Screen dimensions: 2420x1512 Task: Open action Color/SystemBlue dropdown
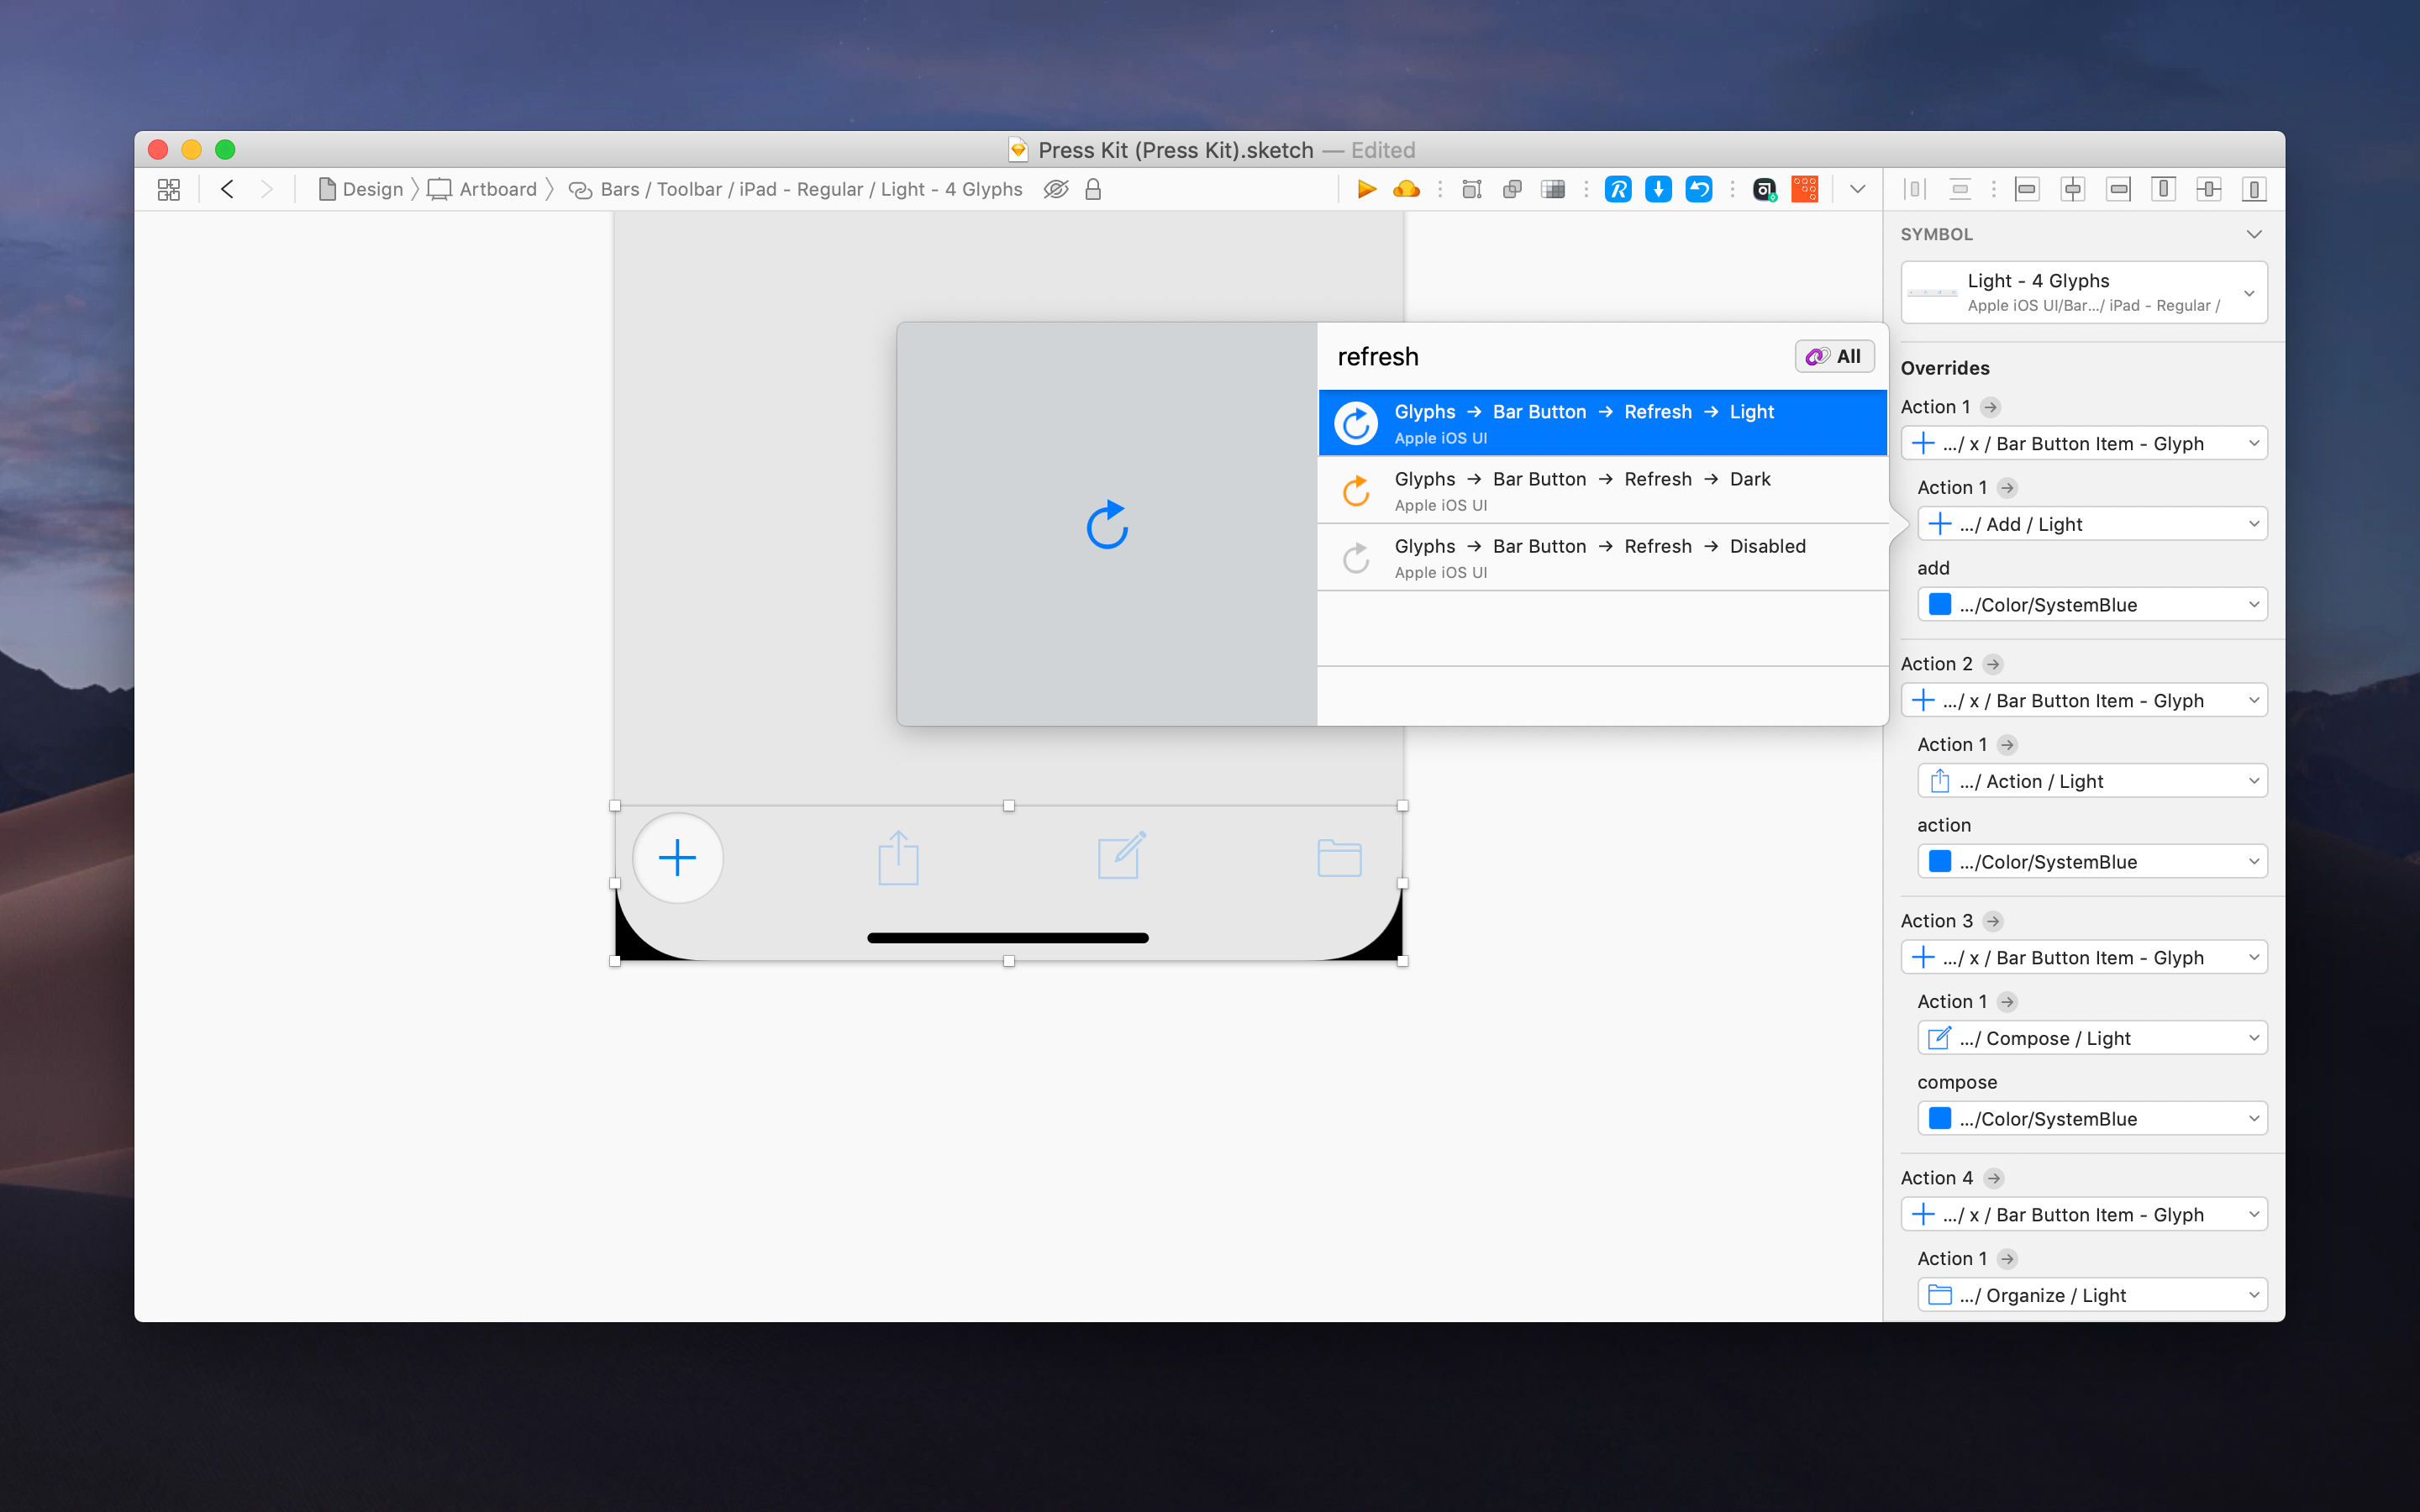pos(2092,862)
